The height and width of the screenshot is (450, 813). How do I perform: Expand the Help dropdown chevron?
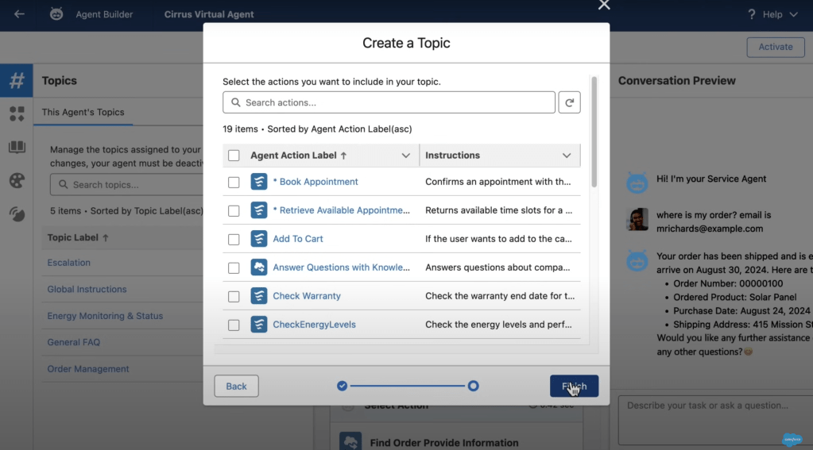(x=792, y=14)
